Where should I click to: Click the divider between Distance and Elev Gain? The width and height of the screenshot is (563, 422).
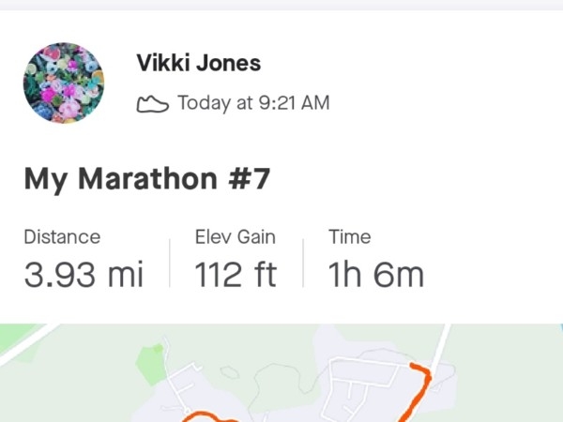coord(170,263)
